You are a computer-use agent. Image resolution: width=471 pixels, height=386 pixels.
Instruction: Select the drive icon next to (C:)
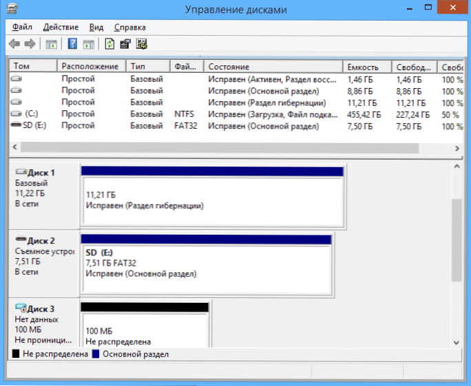[17, 114]
